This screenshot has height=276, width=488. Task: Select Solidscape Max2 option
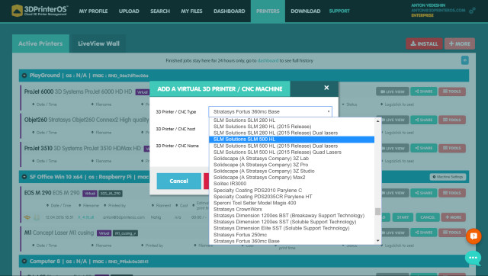point(291,178)
